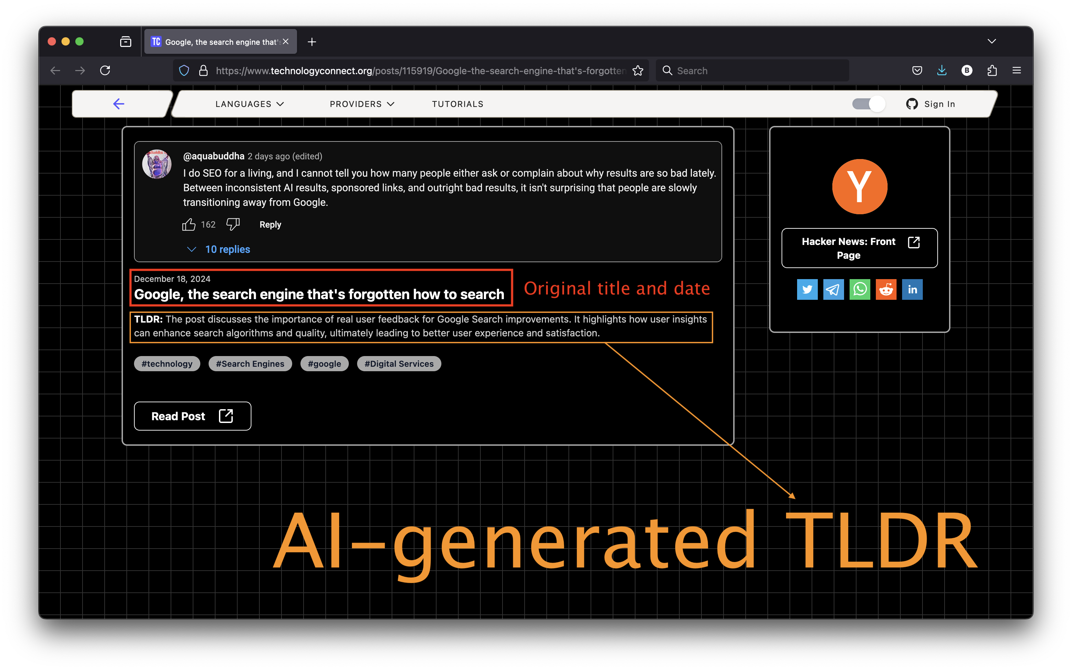Open the tracking protection shield icon
This screenshot has height=670, width=1072.
[x=184, y=70]
